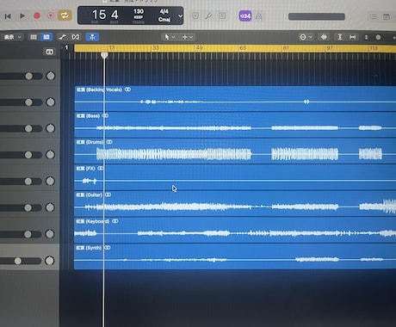Click the Global Tracks button above track headers

50,52
